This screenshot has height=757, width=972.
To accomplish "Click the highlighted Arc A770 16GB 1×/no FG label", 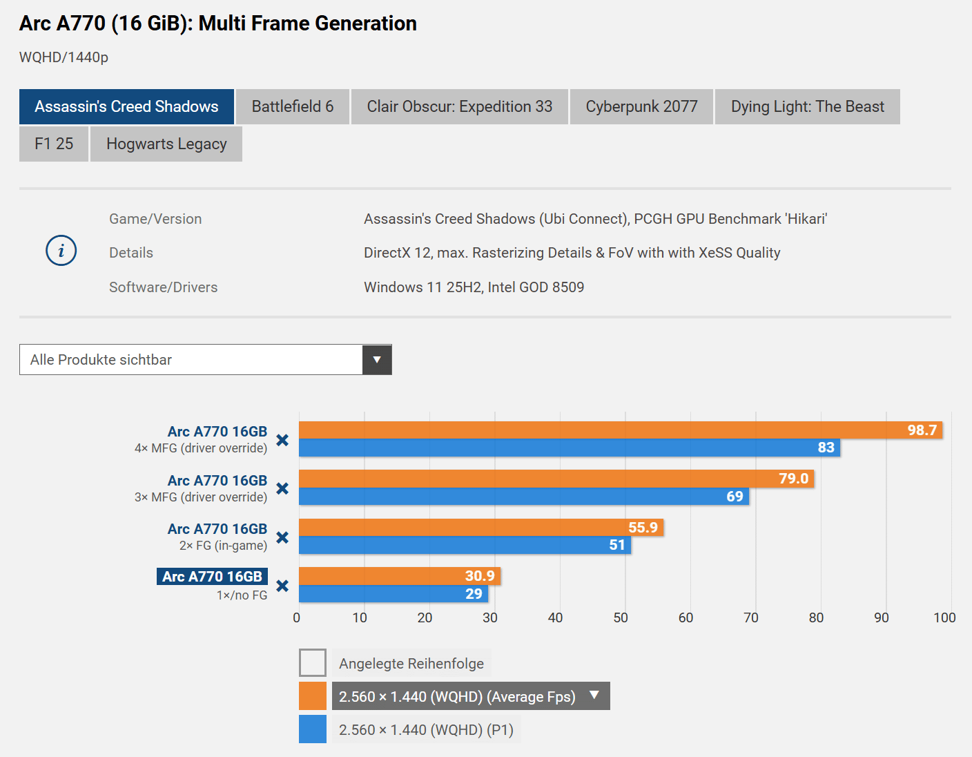I will point(212,577).
